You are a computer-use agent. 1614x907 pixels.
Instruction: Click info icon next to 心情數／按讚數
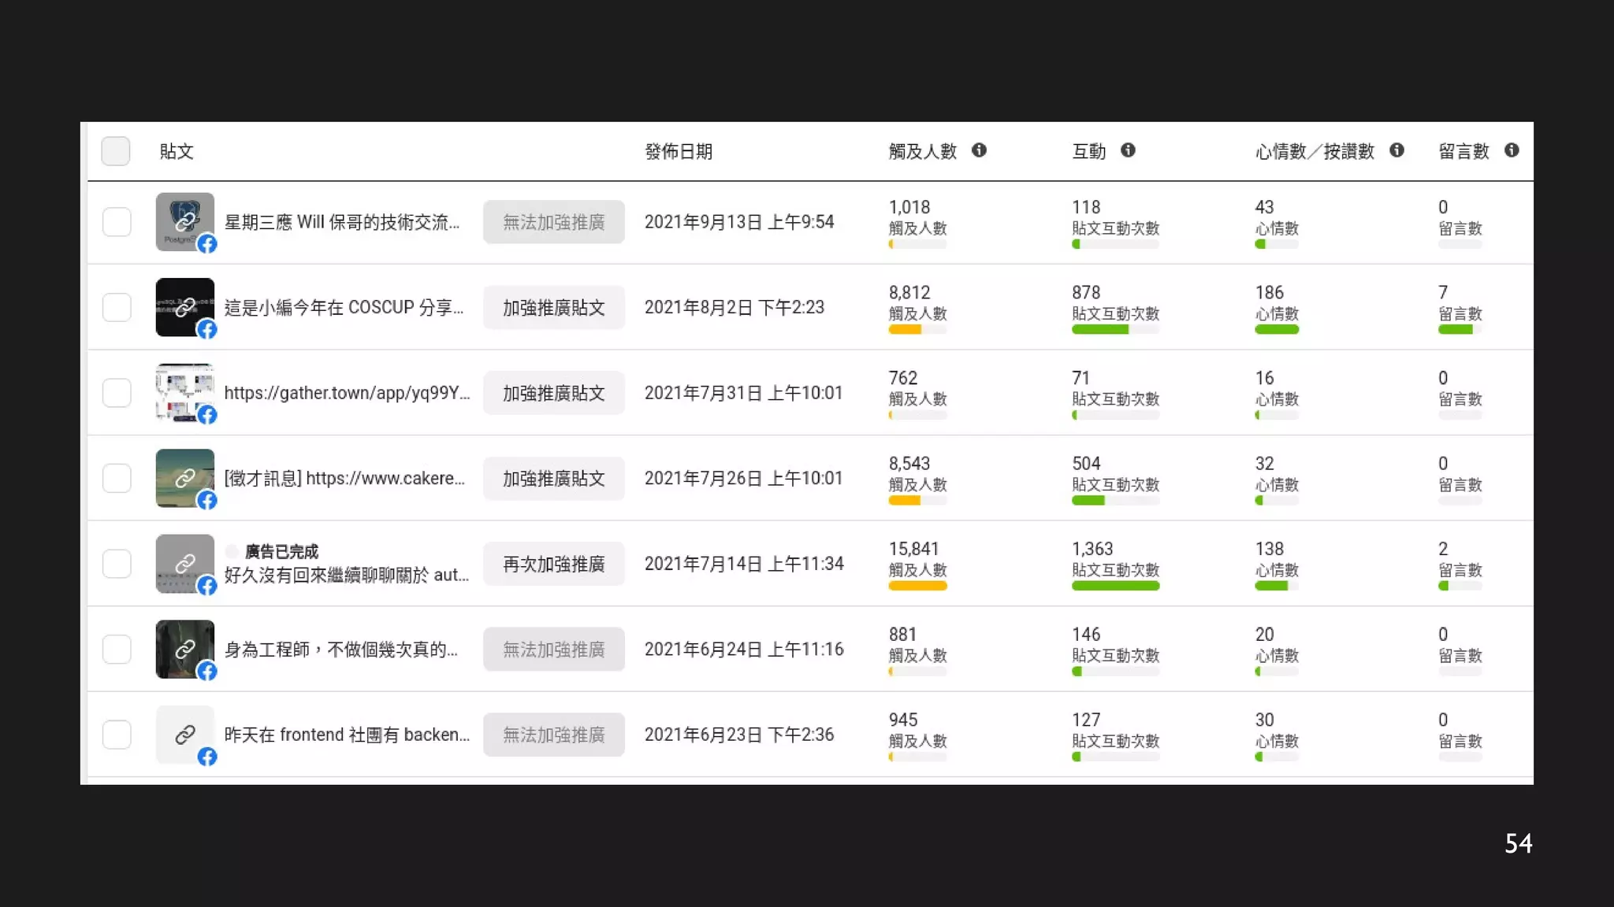point(1396,150)
